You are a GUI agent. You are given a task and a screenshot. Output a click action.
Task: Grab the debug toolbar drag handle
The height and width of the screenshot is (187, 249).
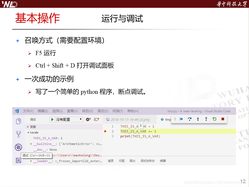pyautogui.click(x=175, y=119)
